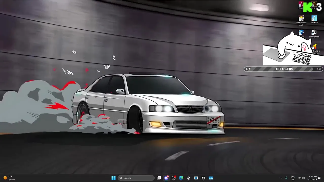Screen dimensions: 324x182
Task: Open the Wi-Fi network tray icon
Action: [x=299, y=178]
